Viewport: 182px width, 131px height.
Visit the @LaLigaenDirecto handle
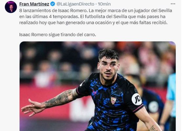click(75, 4)
